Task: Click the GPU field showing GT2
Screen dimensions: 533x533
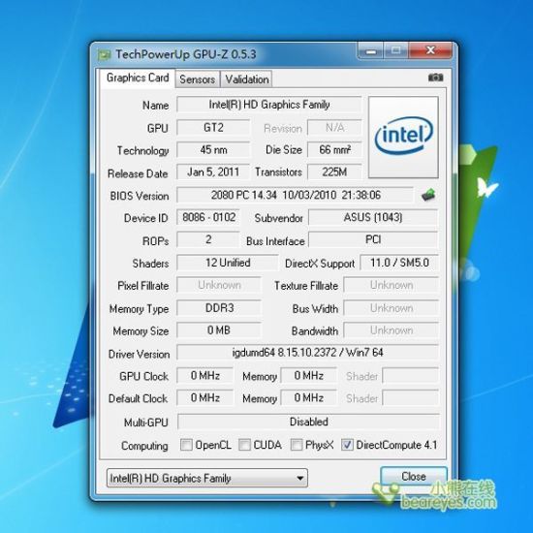Action: coord(213,128)
